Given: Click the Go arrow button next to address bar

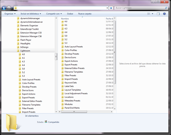Looking at the screenshot, I should pos(111,8).
